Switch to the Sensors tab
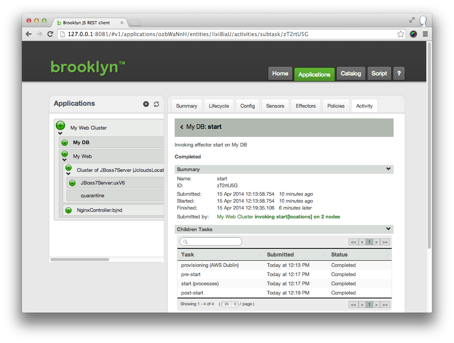Screen dimensions: 454x343 275,106
